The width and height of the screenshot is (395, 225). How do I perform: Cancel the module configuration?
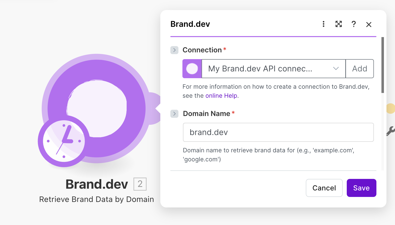(324, 188)
